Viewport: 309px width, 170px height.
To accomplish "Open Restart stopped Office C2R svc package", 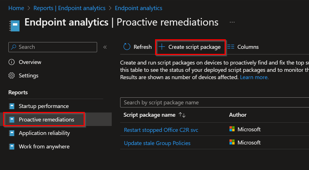I will point(161,130).
